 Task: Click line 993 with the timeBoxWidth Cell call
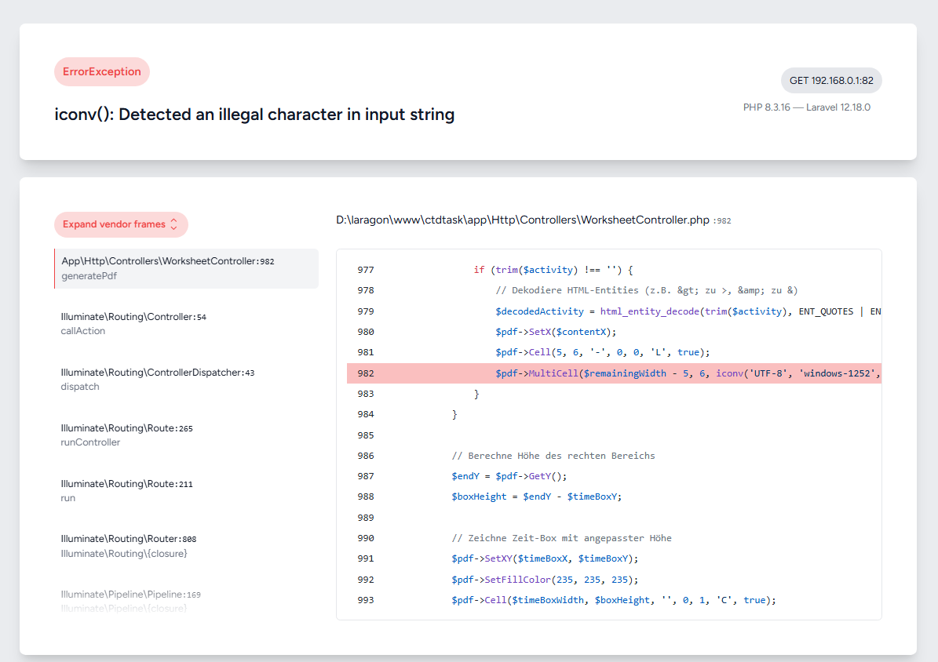pos(613,600)
